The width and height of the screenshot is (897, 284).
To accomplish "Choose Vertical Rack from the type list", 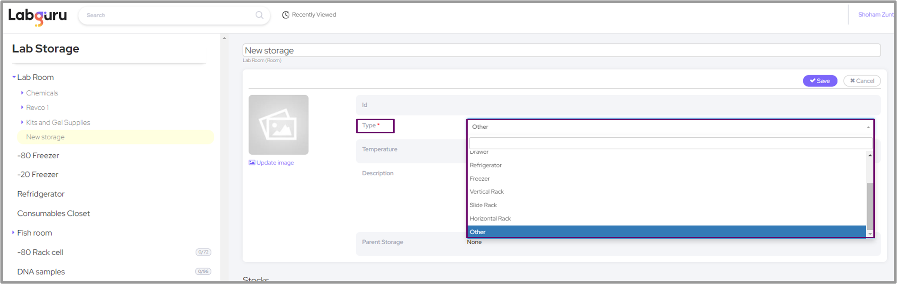I will click(x=486, y=192).
